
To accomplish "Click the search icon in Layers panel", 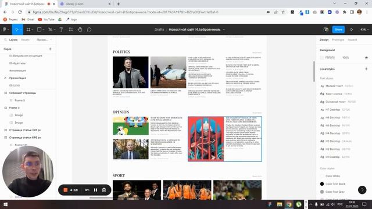I will click(5, 40).
